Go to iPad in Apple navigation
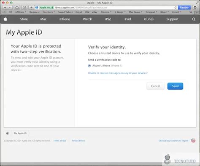This screenshot has width=200, height=166. click(x=108, y=19)
